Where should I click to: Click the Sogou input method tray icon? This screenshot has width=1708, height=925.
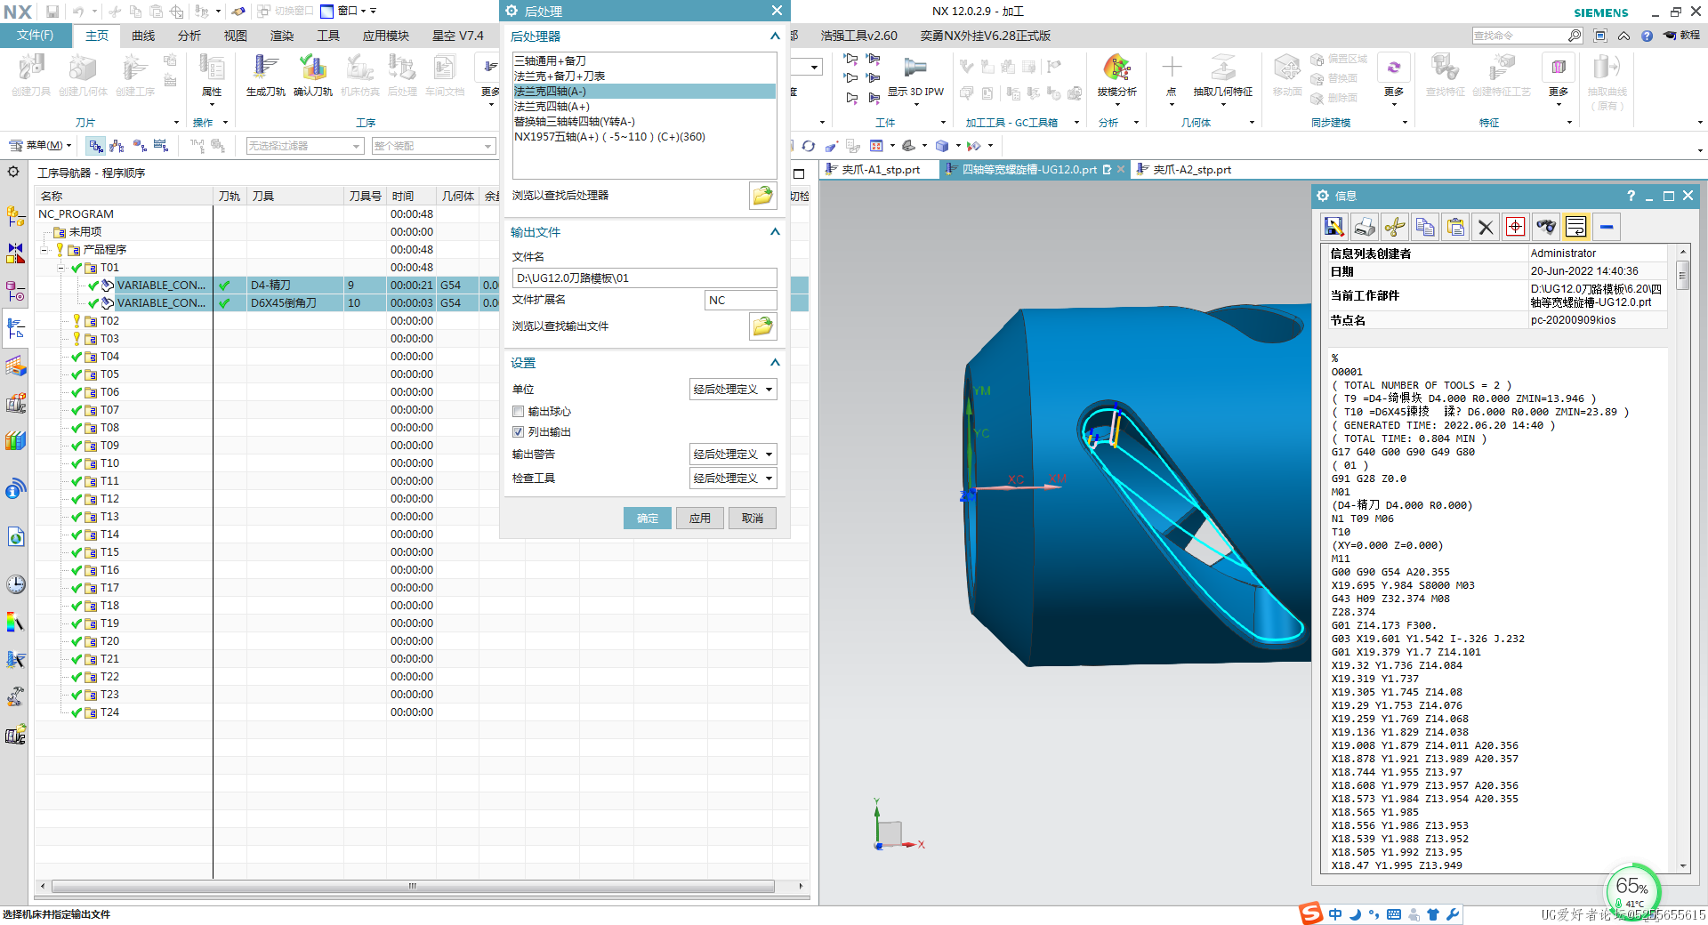[1310, 913]
